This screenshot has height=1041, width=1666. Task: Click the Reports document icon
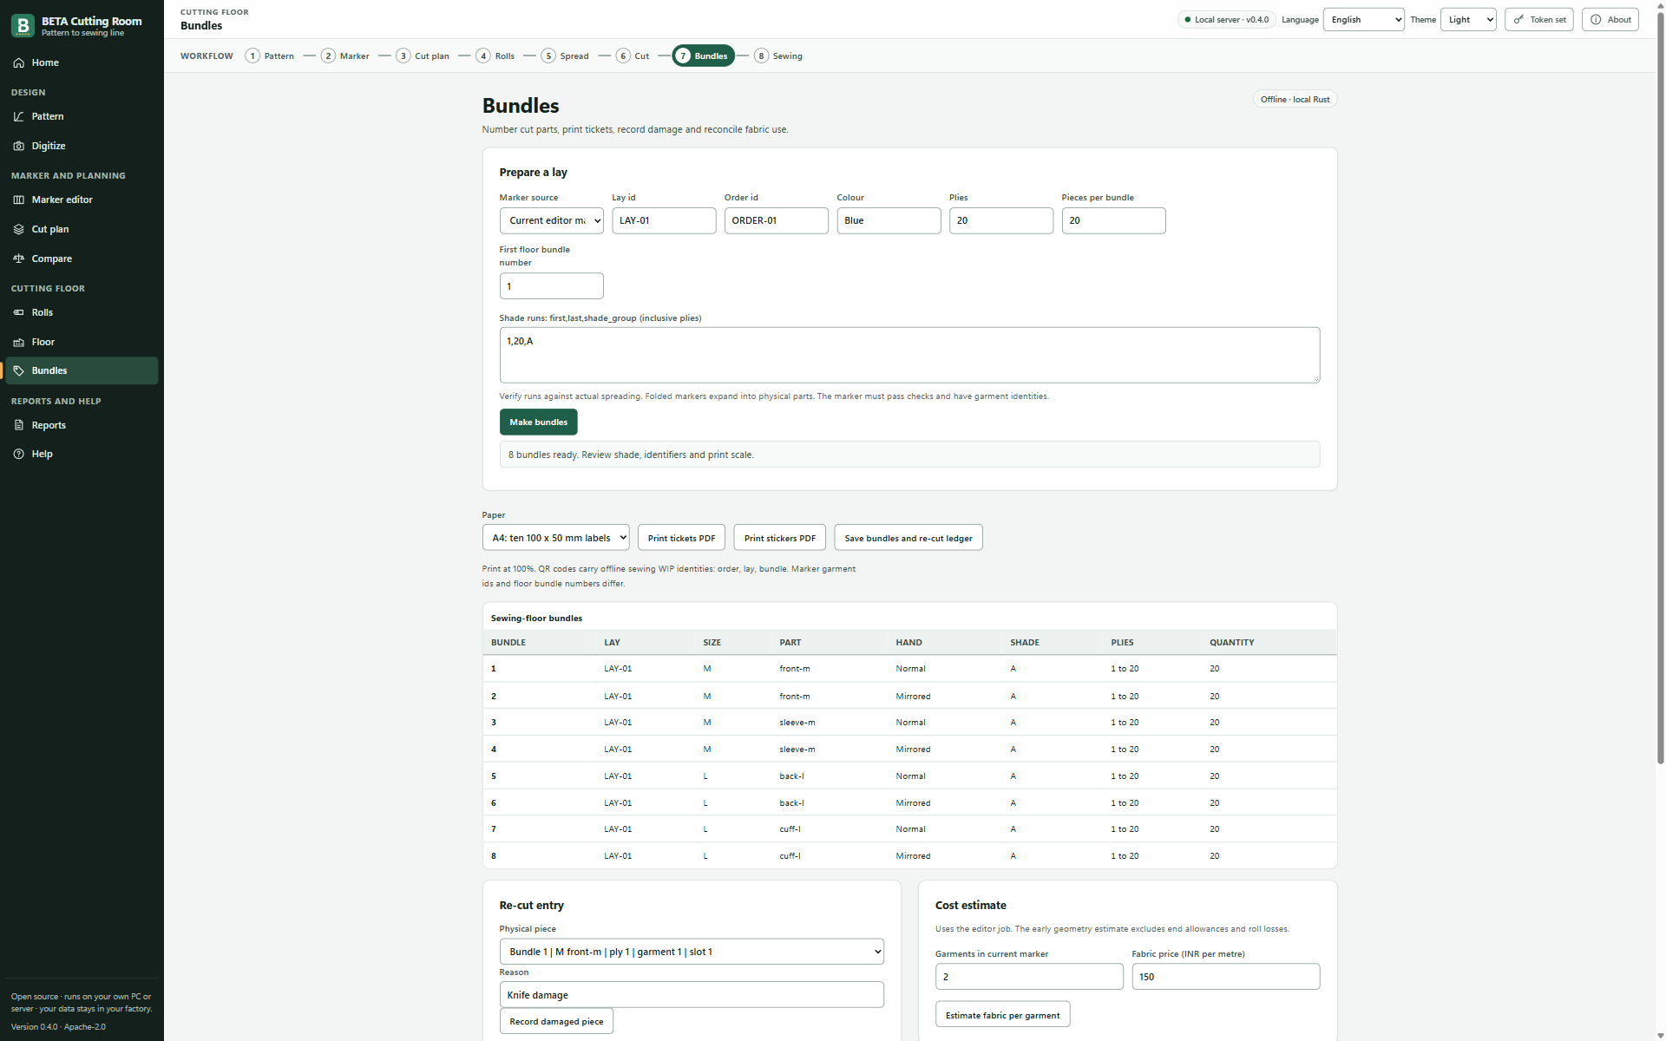click(x=18, y=425)
